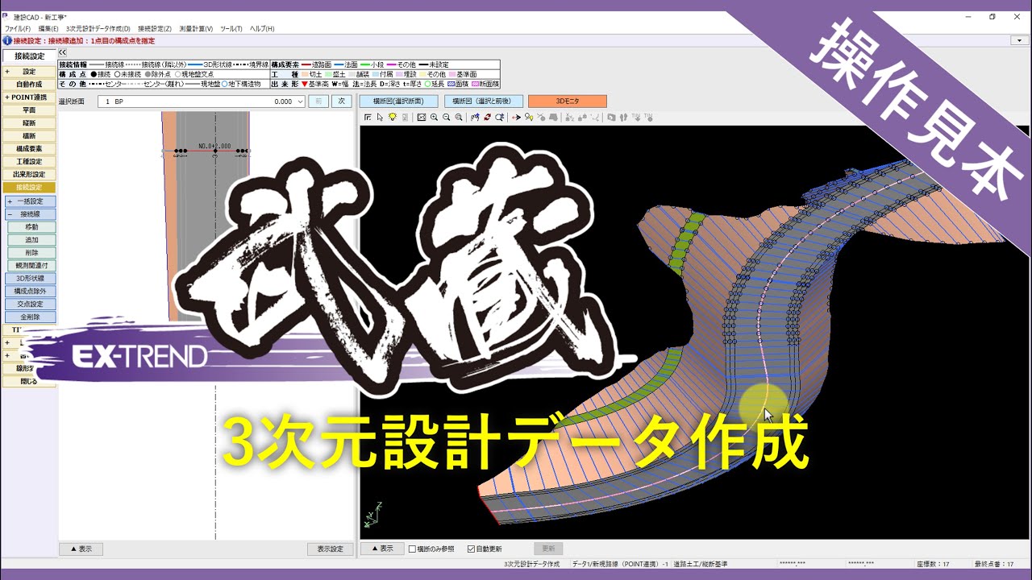Select the arrow pointer tool in 3D toolbar
1032x580 pixels.
pyautogui.click(x=380, y=118)
